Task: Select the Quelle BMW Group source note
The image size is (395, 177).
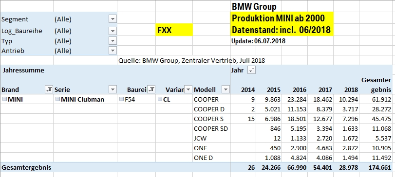Action: pos(191,61)
